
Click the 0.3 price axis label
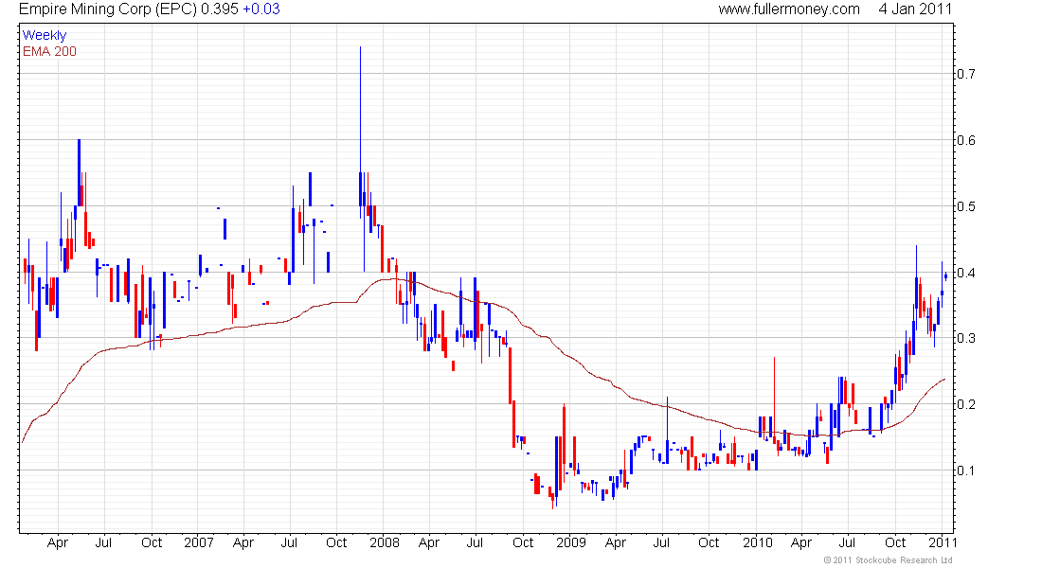point(966,338)
